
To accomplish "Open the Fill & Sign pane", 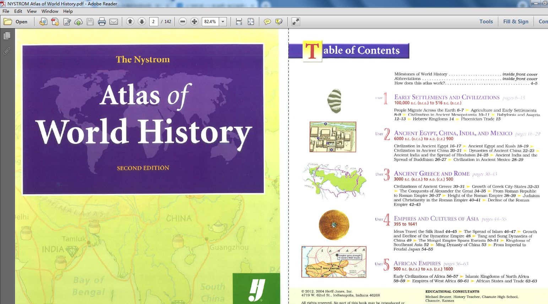I will (x=516, y=22).
